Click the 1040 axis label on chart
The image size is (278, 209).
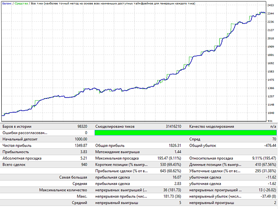point(270,113)
